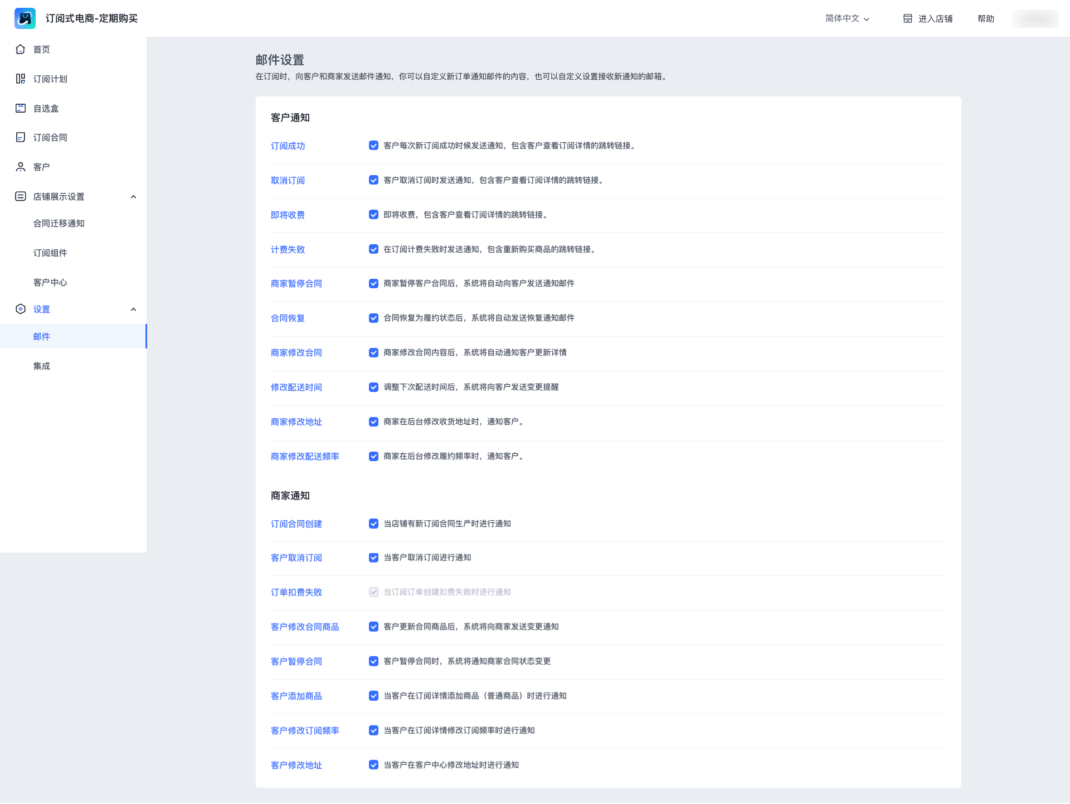1070x804 pixels.
Task: Select the 集成 submenu item
Action: (x=42, y=366)
